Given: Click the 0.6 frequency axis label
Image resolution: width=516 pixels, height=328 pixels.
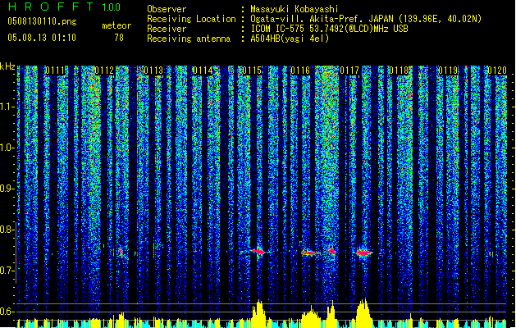Looking at the screenshot, I should point(7,312).
